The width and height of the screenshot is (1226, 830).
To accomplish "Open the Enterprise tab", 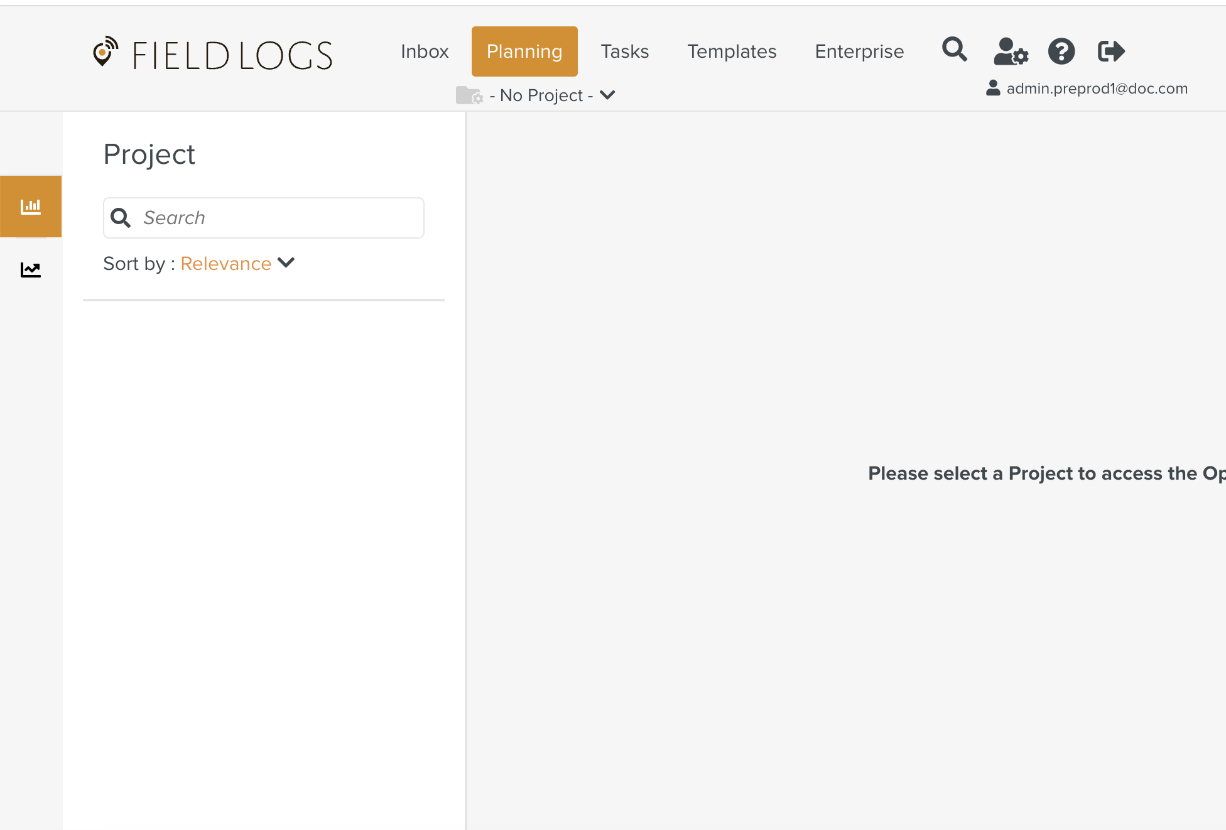I will point(859,51).
